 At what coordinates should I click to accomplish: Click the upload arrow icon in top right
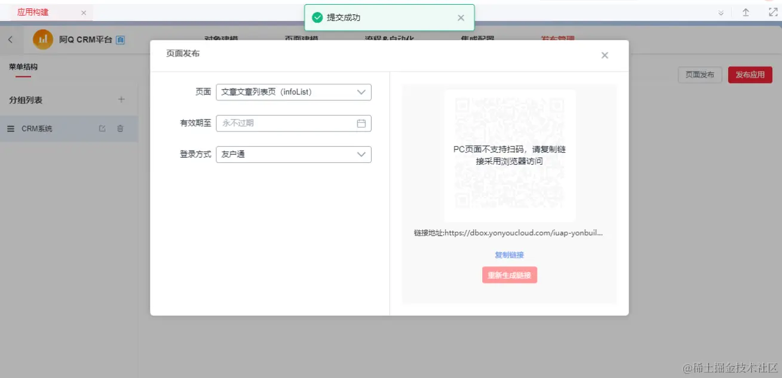tap(746, 12)
